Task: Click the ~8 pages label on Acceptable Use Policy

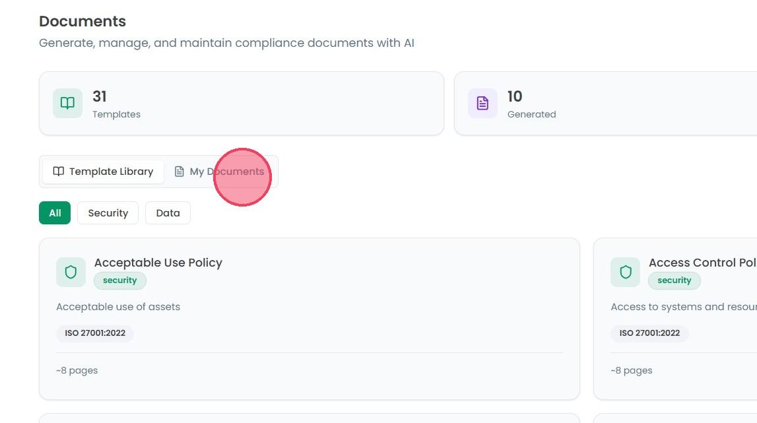Action: (77, 370)
